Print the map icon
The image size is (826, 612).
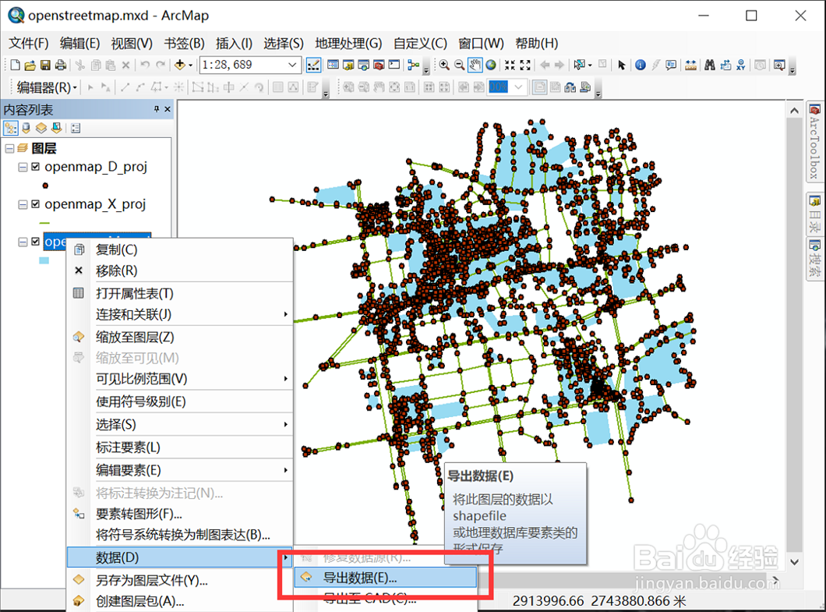click(x=61, y=65)
